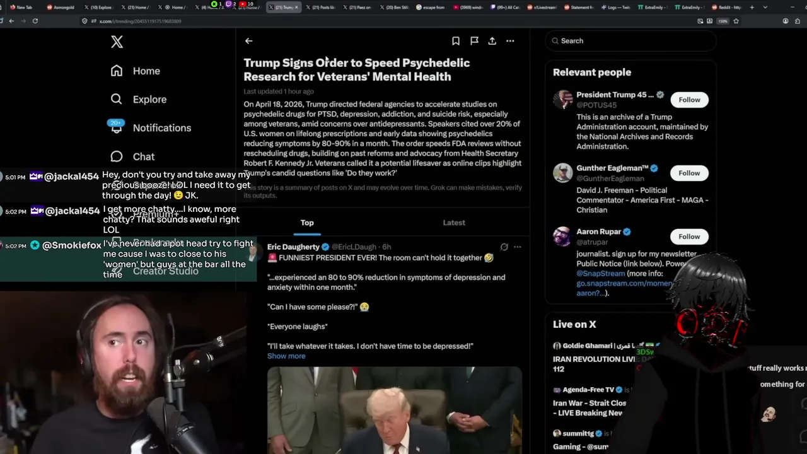
Task: Switch to the (10) Explore browser tab
Action: 98,7
